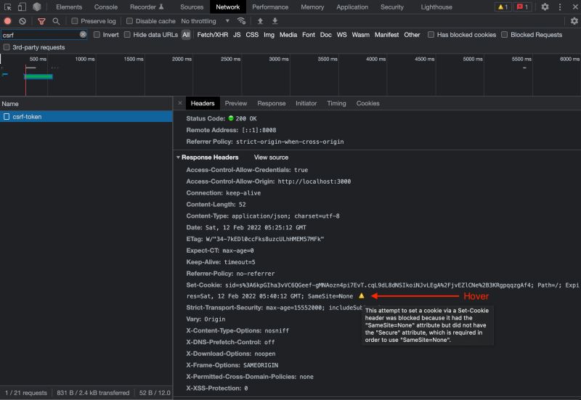Viewport: 581px width, 400px height.
Task: Open the Timing tab
Action: pos(336,103)
